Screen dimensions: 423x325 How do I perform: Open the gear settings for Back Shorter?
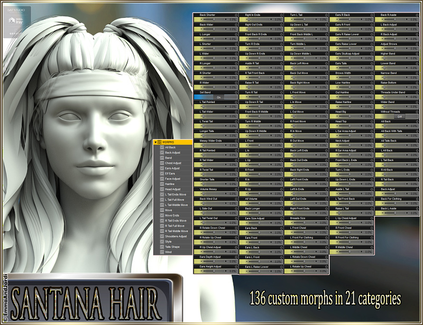[236, 15]
